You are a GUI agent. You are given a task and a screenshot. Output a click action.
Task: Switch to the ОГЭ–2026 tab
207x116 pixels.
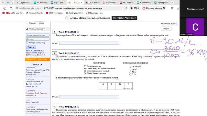[92, 3]
